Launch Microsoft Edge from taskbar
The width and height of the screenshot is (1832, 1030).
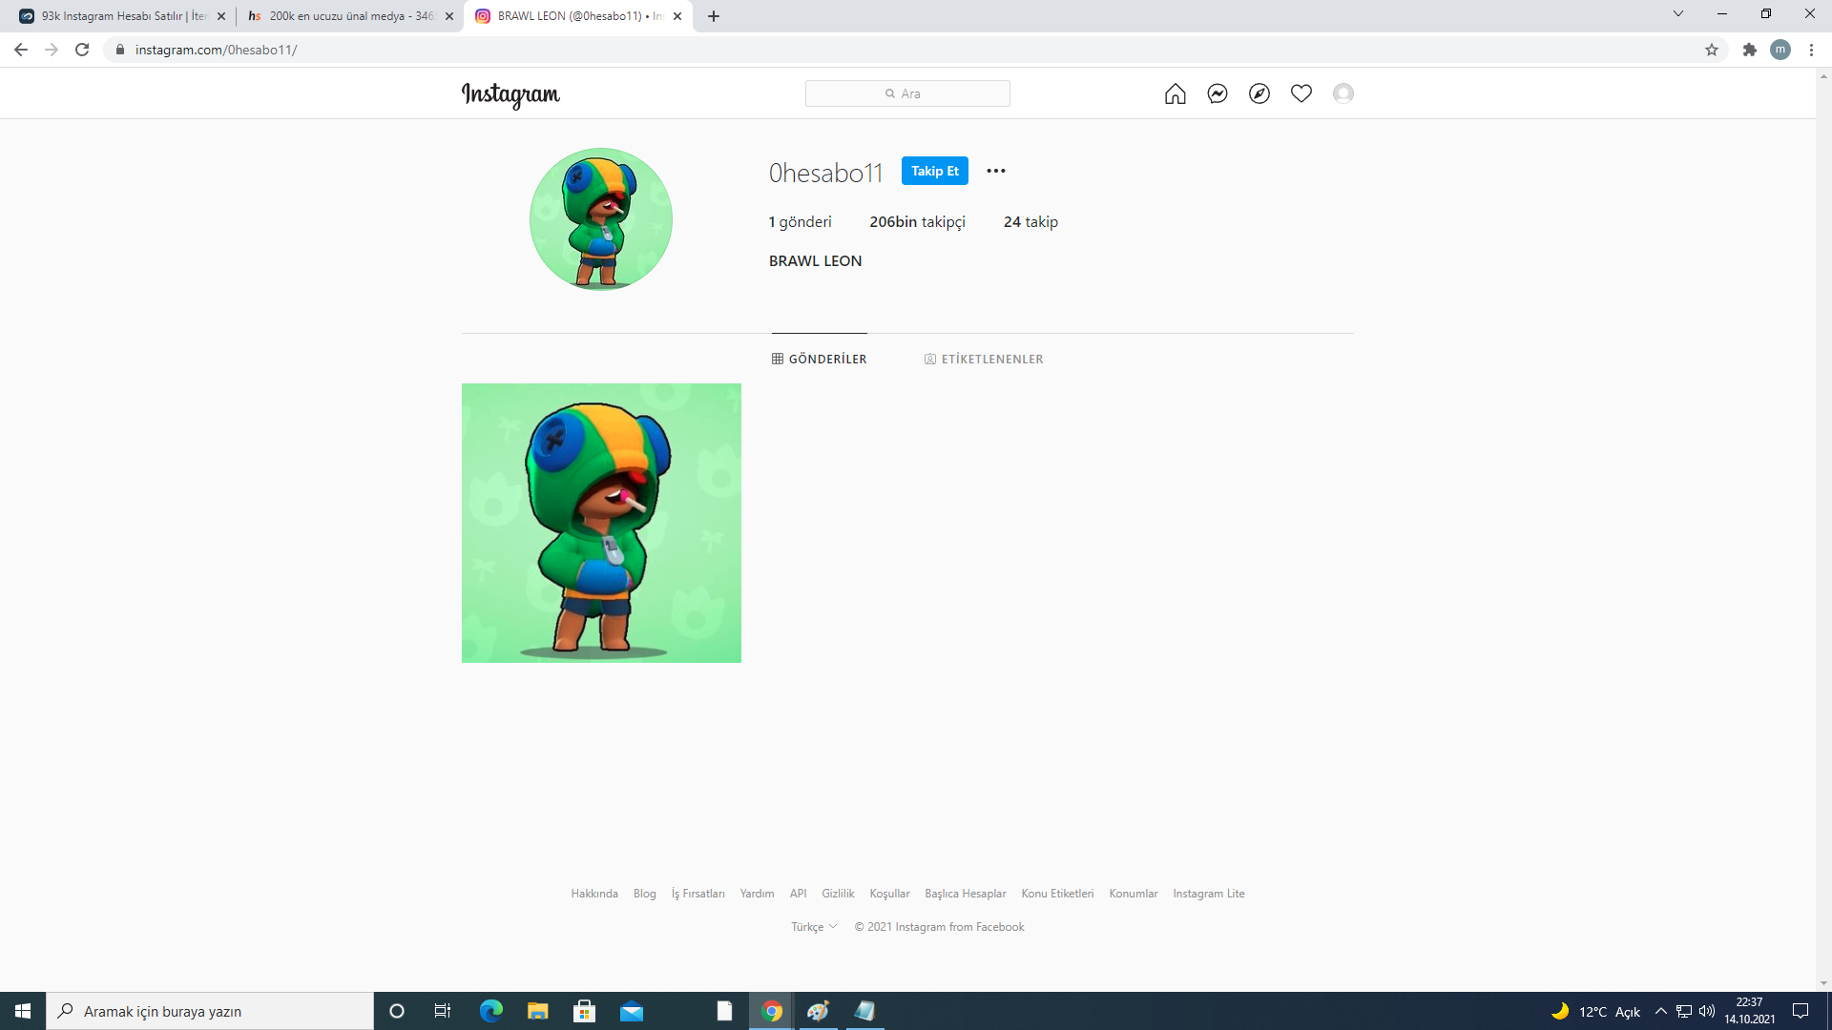click(x=490, y=1011)
